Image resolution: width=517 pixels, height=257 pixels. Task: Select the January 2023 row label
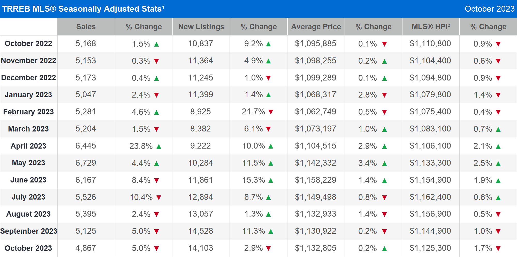pos(28,95)
